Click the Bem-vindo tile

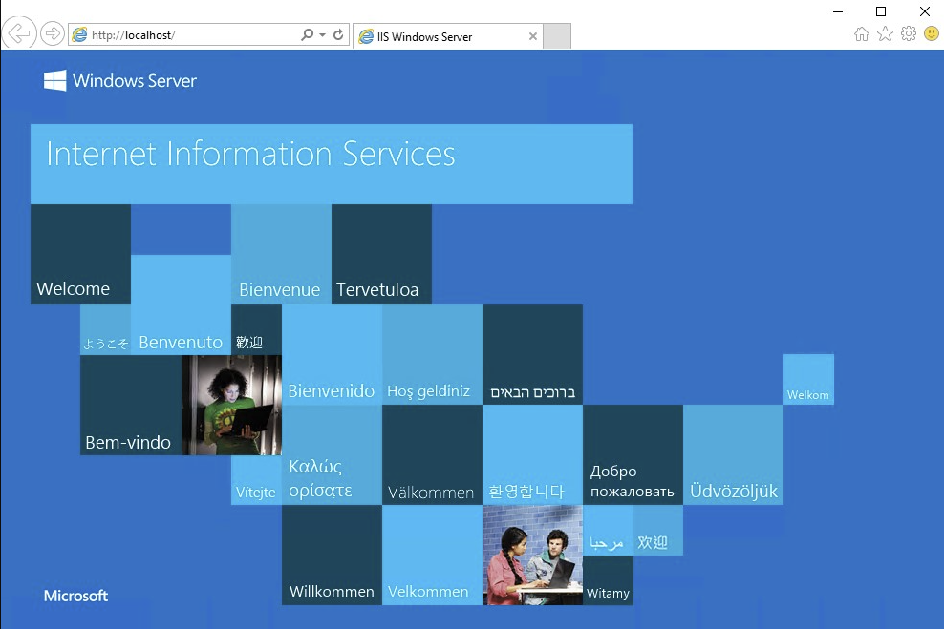(x=131, y=405)
